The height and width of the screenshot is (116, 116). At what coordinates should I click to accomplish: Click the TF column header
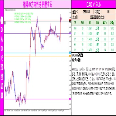pos(75,23)
